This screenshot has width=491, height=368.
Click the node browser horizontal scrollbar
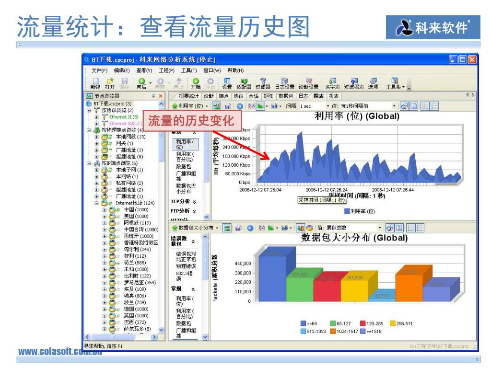120,337
